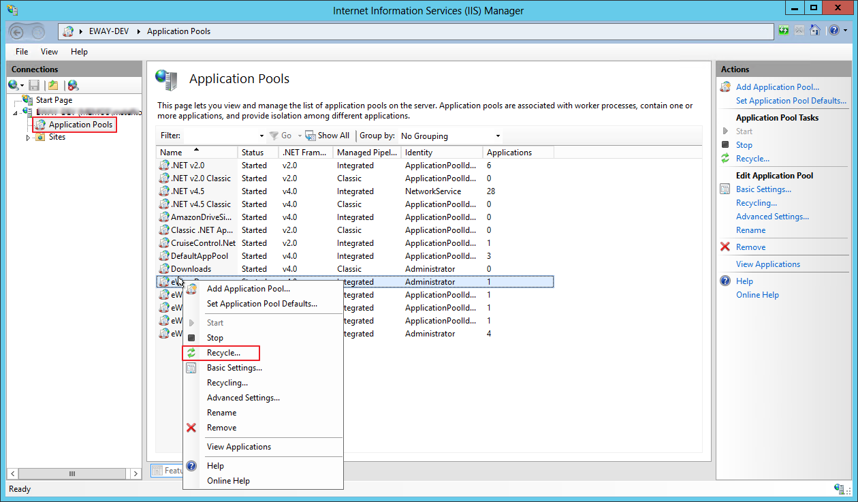This screenshot has height=502, width=858.
Task: Select Application Pools in Connections tree
Action: pos(80,125)
